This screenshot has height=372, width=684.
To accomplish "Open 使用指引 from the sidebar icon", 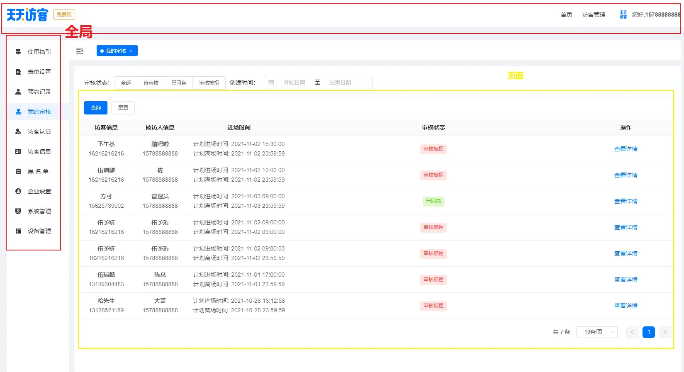I will pyautogui.click(x=18, y=52).
